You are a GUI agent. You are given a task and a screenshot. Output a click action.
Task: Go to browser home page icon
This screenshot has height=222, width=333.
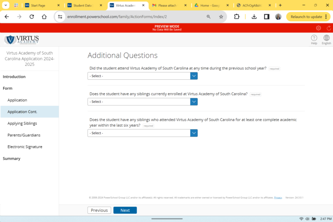pos(44,16)
